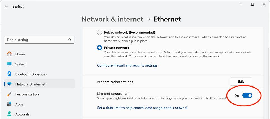Click the Network & internet breadcrumb
Image resolution: width=270 pixels, height=119 pixels.
[x=112, y=19]
